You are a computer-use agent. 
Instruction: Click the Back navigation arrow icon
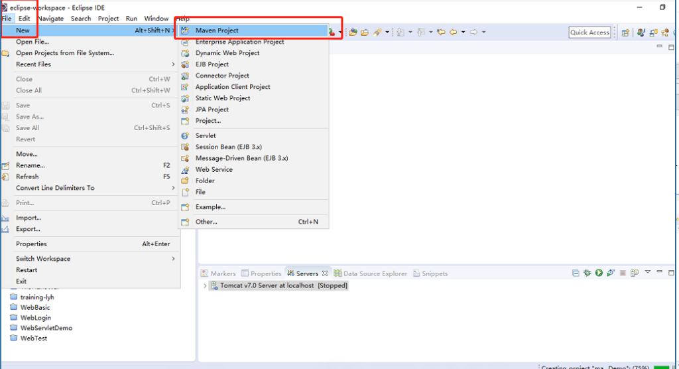[453, 32]
